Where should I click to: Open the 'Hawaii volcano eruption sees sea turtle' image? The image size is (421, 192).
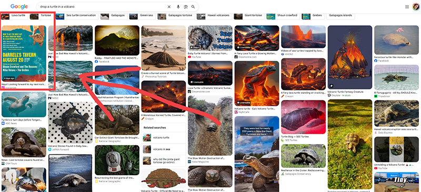[397, 114]
